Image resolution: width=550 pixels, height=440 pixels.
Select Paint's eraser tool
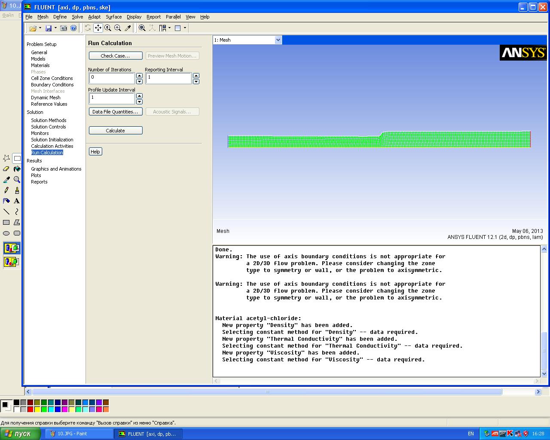coord(6,169)
